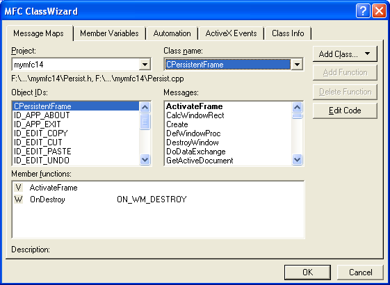
Task: Expand the Class name dropdown arrow
Action: 297,65
